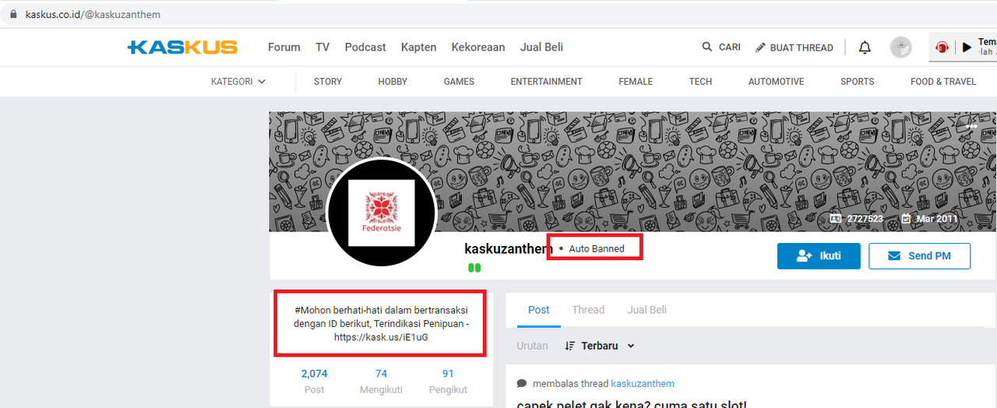Image resolution: width=997 pixels, height=408 pixels.
Task: Select FOOD & TRAVEL category
Action: pos(943,81)
